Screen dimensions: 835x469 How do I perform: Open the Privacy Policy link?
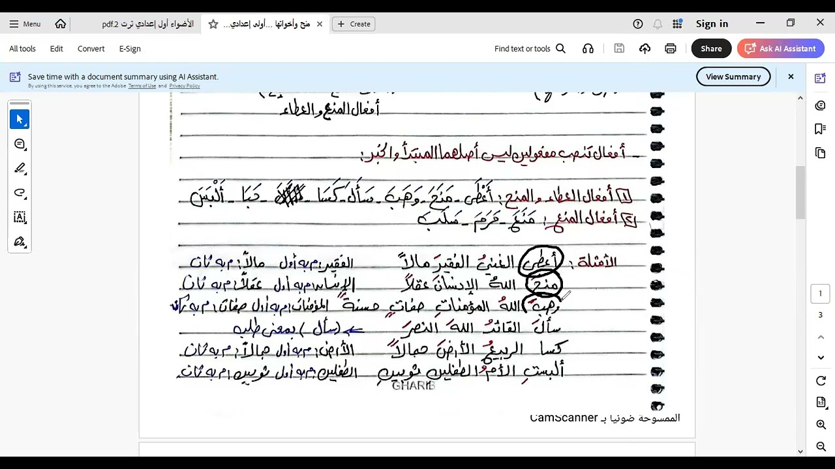tap(185, 86)
